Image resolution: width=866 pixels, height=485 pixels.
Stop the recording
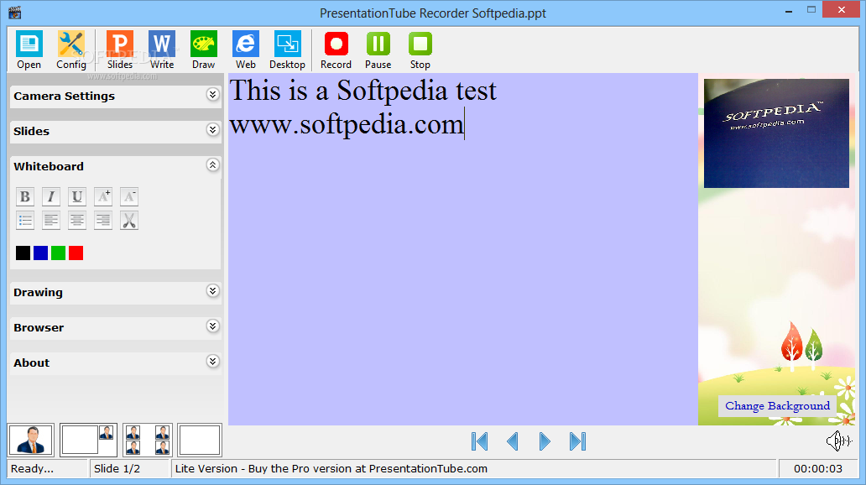click(x=420, y=50)
